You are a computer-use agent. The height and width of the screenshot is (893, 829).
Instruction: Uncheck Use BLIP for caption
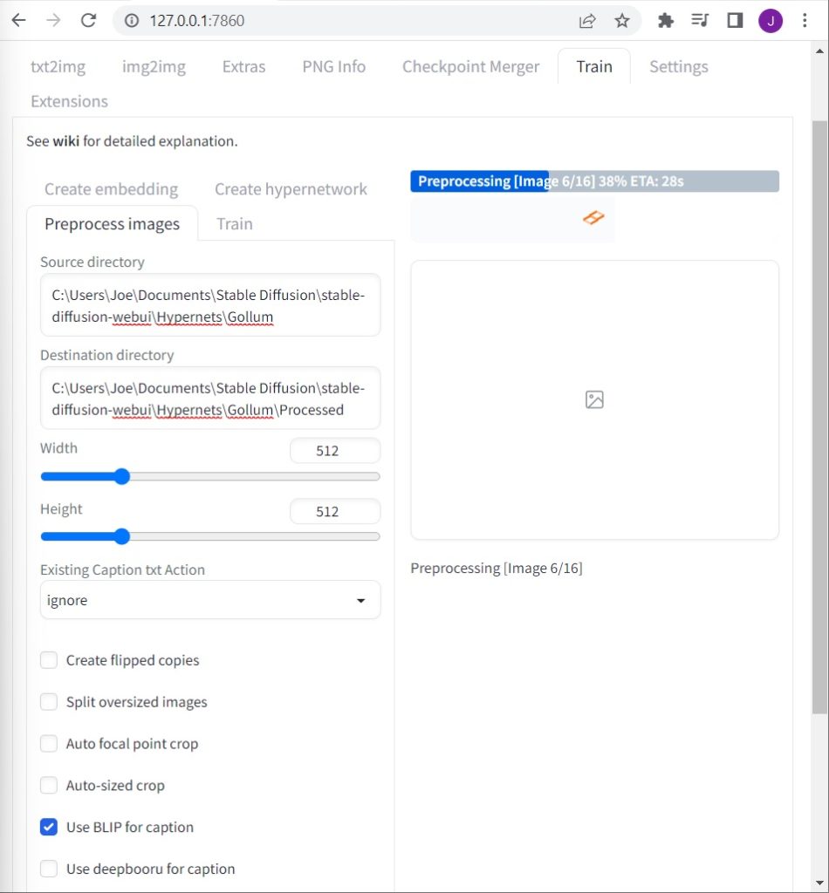click(x=49, y=828)
